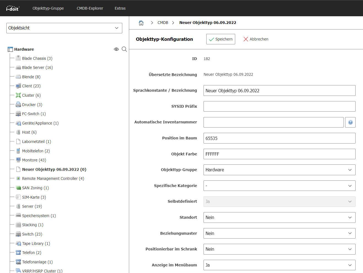Open the Objekttyp-Gruppe dropdown showing Hardware
363x273 pixels.
pos(279,170)
